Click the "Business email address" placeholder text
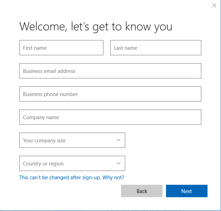This screenshot has height=211, width=221. 49,71
